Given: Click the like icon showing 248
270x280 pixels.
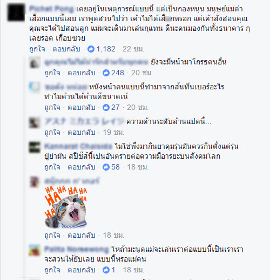Looking at the screenshot, I should [106, 73].
